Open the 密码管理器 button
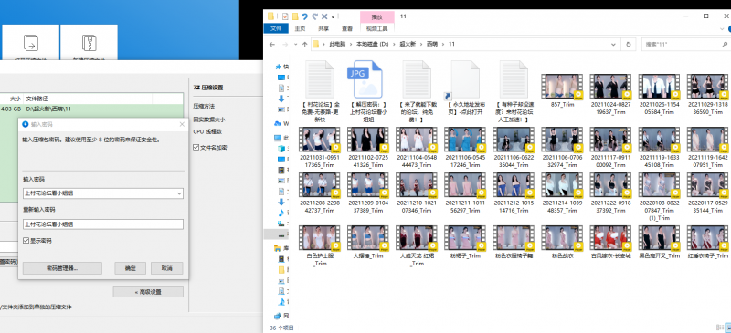Image resolution: width=731 pixels, height=333 pixels. pos(62,268)
